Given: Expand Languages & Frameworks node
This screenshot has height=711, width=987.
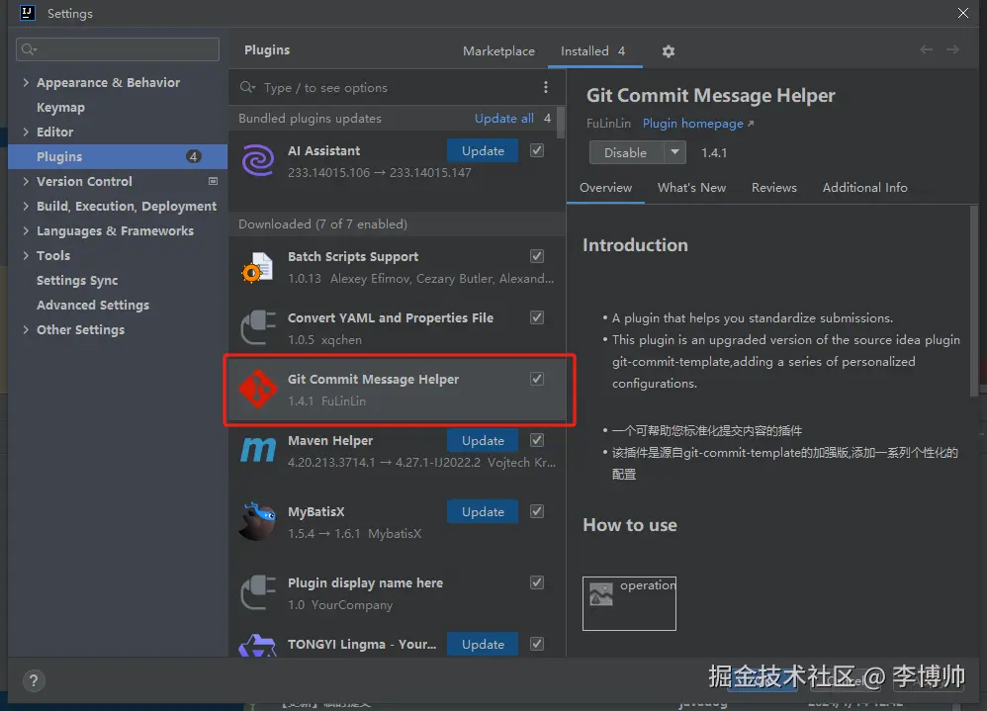Looking at the screenshot, I should [26, 230].
